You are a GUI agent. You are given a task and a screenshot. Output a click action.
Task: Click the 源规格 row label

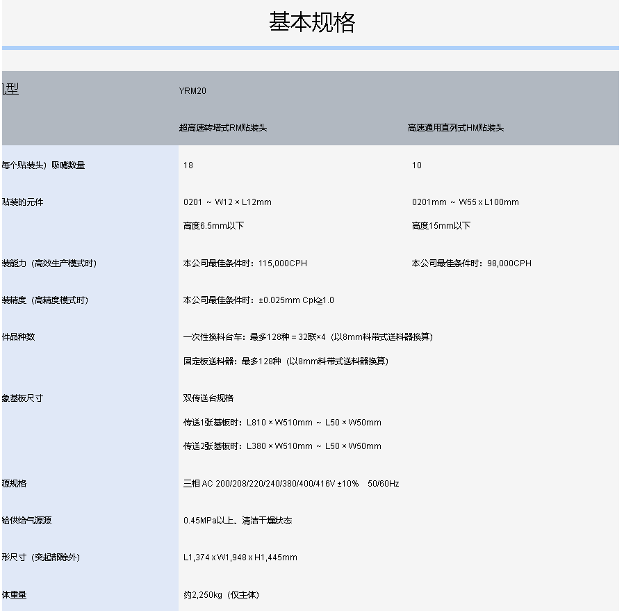tap(15, 484)
